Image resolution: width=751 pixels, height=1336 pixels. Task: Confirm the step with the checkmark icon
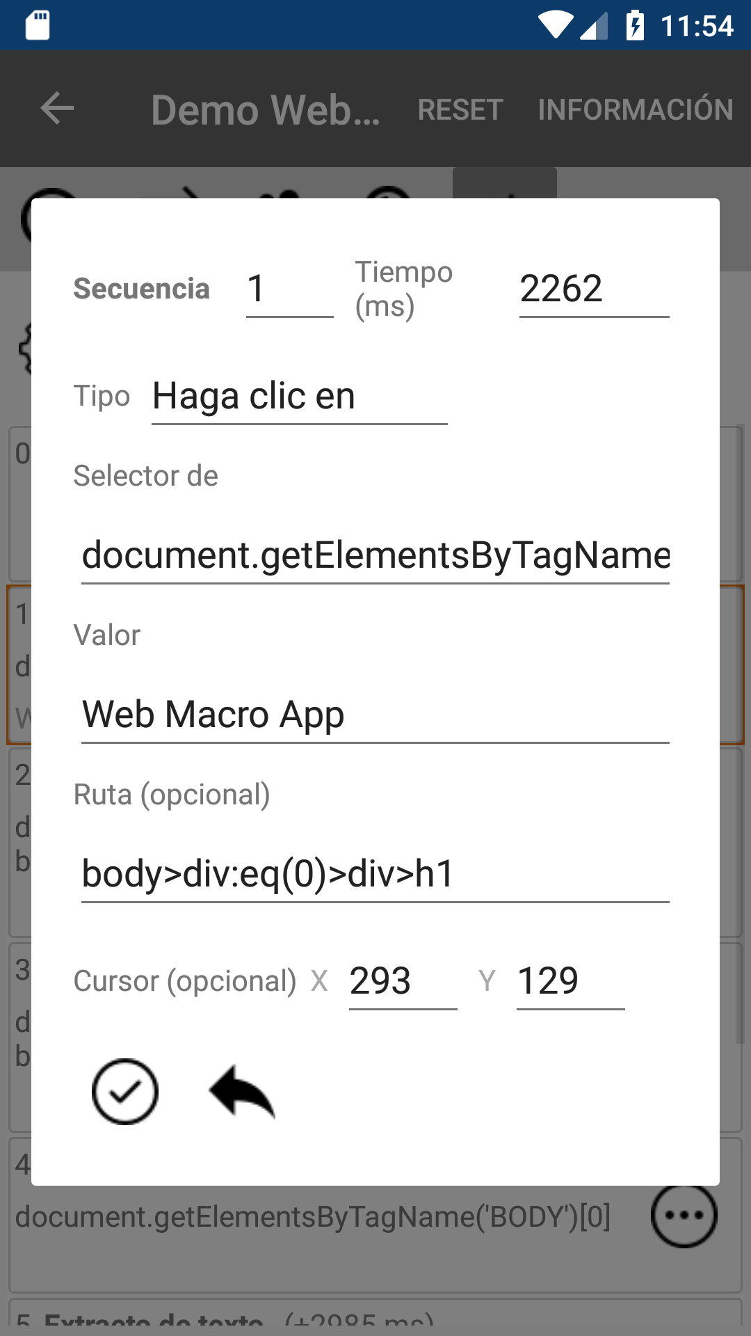[125, 1091]
